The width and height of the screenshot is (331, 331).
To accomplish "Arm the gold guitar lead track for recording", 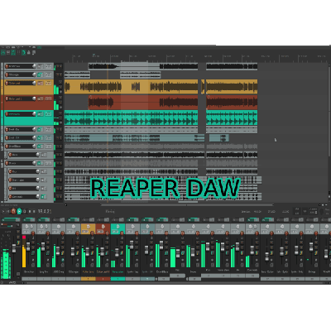I will [x=7, y=83].
